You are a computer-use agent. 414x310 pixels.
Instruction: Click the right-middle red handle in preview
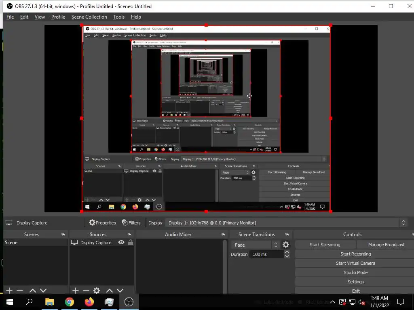331,118
